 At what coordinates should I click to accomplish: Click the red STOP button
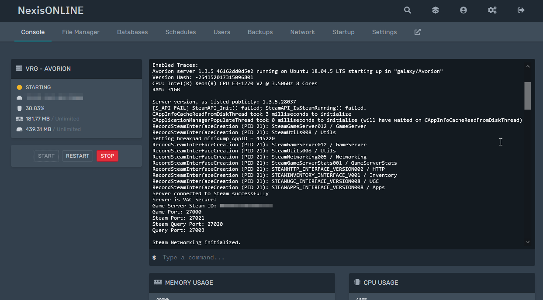click(x=107, y=156)
